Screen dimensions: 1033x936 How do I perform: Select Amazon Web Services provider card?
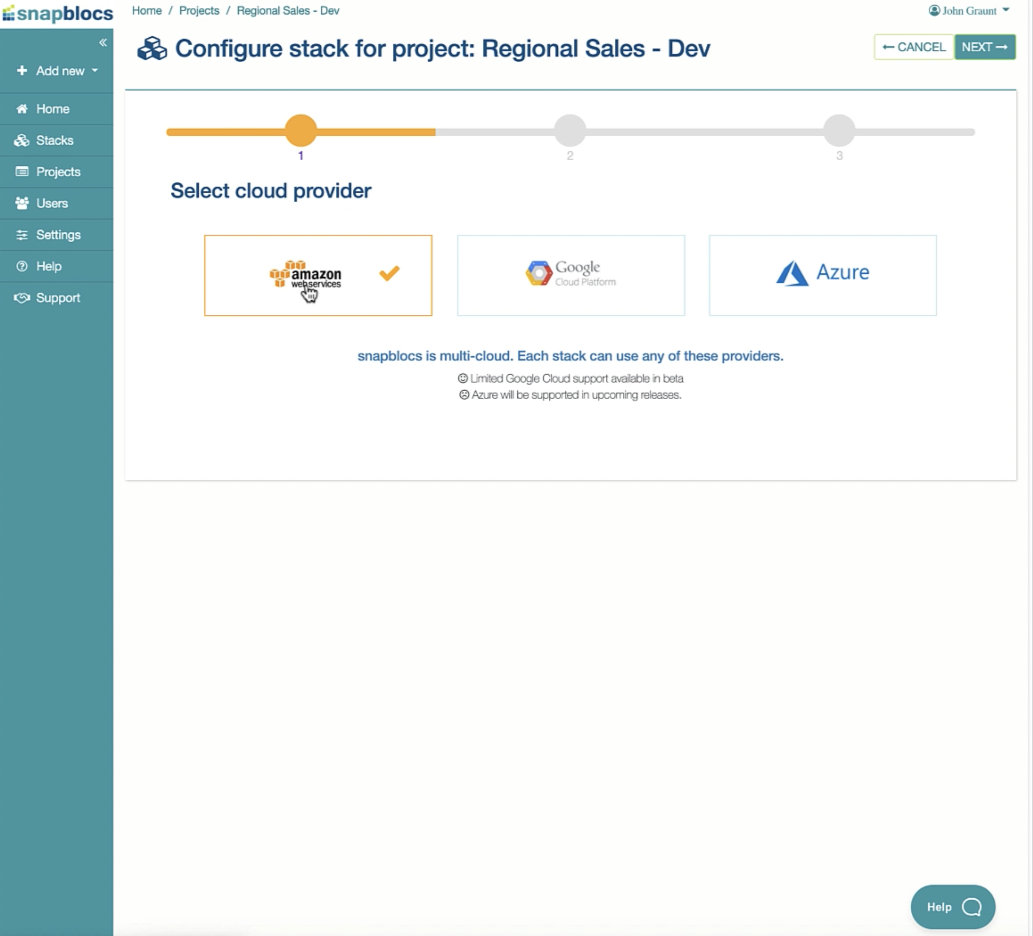[x=318, y=275]
